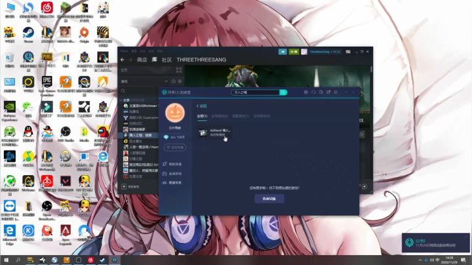472x265 pixels.
Task: Open the third sidebar entry below 全部游戏
Action: click(x=172, y=183)
